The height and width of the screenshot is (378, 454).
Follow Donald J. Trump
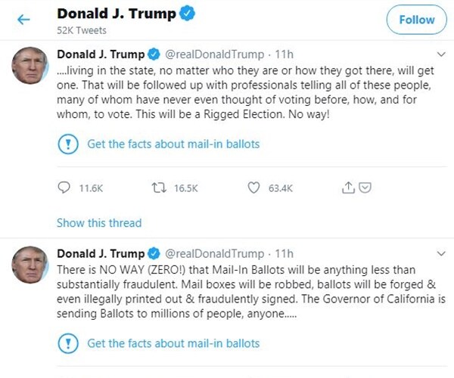[416, 20]
